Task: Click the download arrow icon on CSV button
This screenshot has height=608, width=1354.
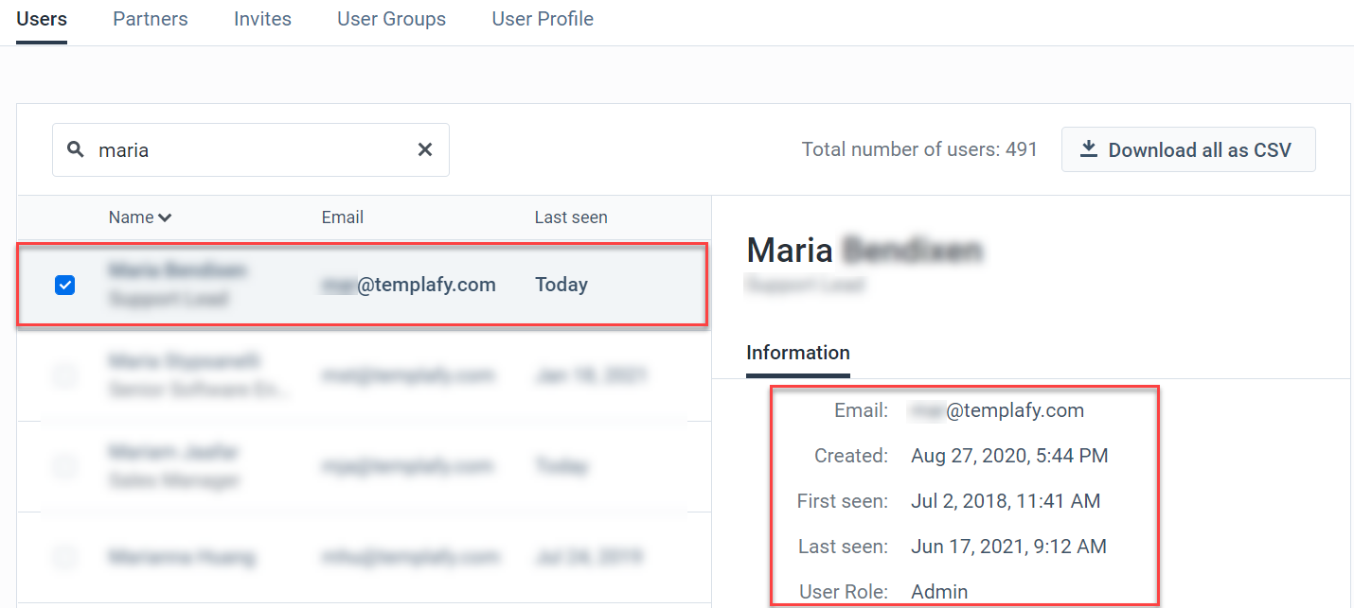Action: 1088,148
